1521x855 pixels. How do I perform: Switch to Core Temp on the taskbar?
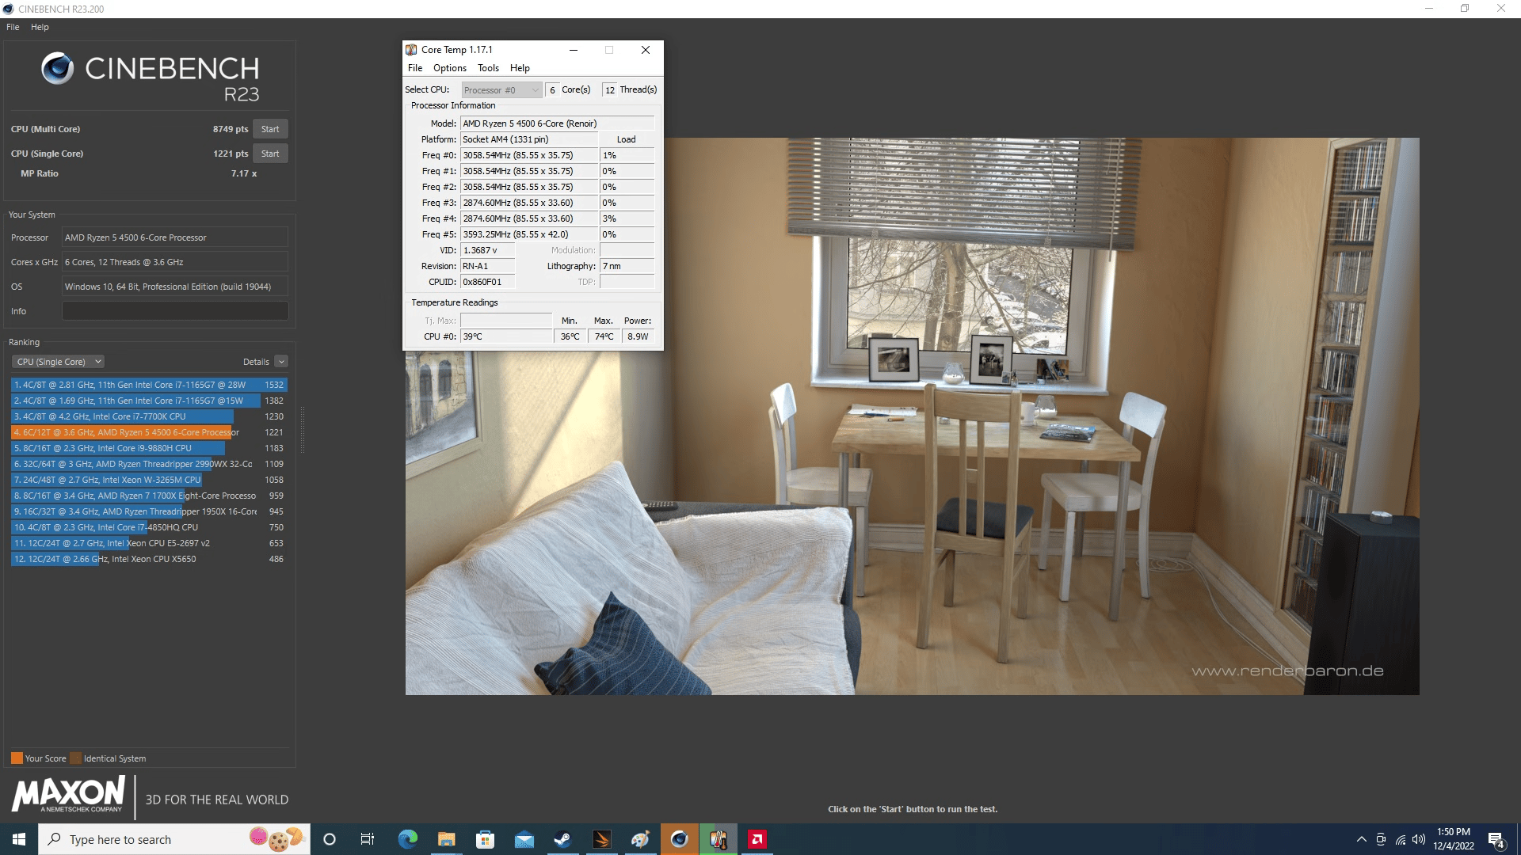719,839
